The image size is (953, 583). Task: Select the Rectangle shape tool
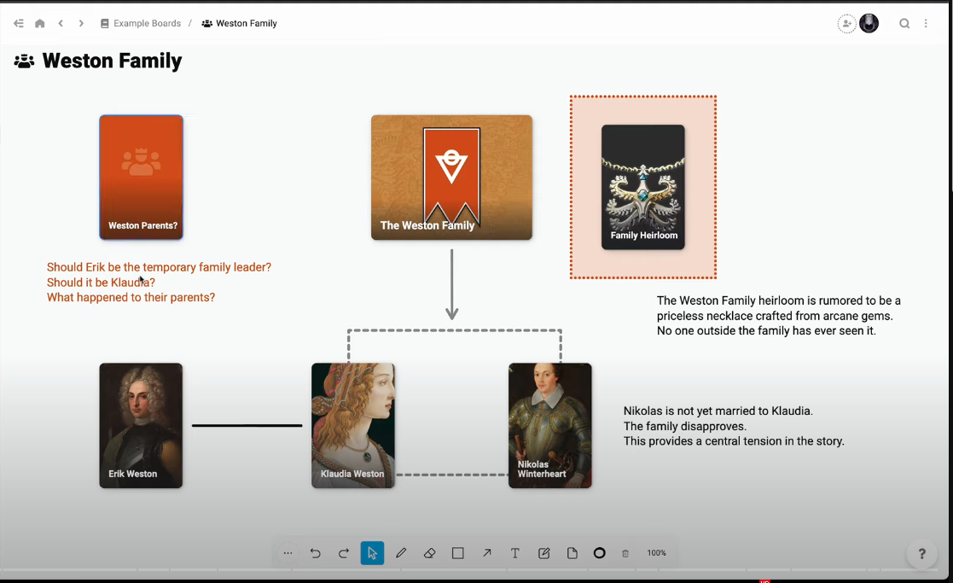[457, 553]
